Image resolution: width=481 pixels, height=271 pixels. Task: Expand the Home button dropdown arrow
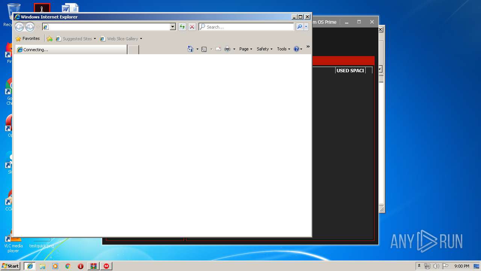197,49
